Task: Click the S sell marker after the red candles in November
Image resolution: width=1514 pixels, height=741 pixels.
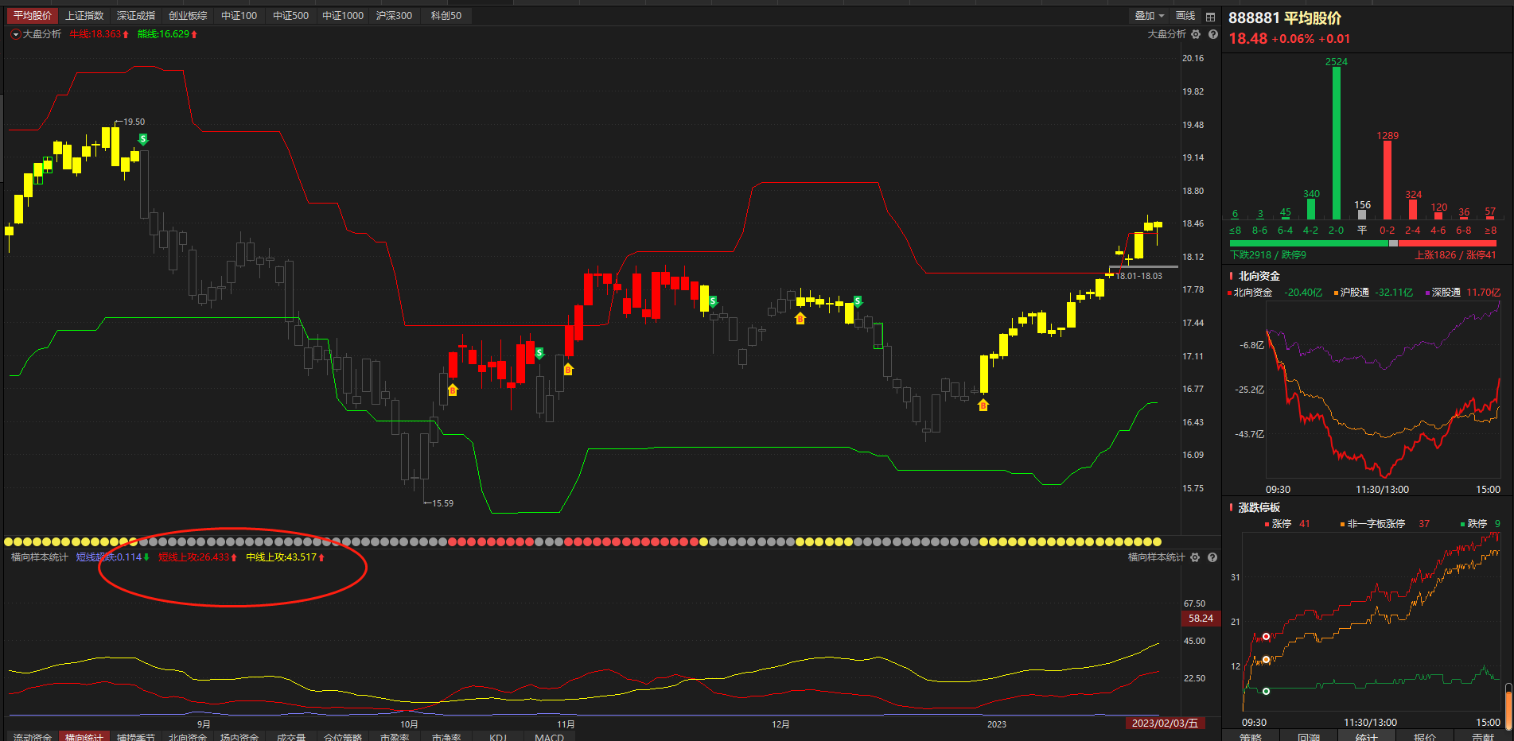Action: tap(713, 301)
